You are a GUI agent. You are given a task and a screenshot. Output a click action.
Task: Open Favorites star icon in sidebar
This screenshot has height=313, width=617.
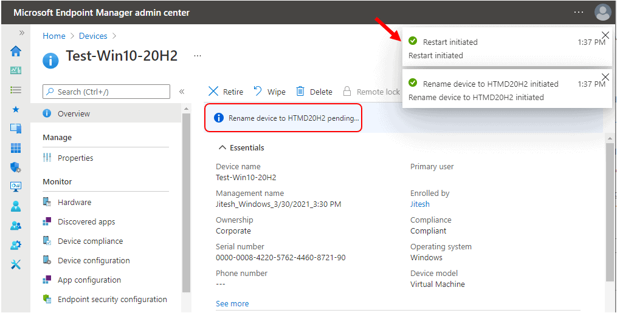(x=16, y=110)
